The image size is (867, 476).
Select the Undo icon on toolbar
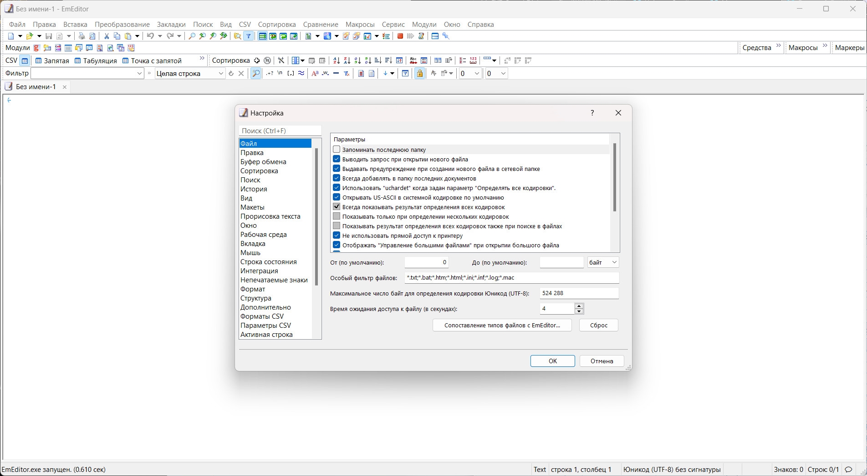coord(151,36)
